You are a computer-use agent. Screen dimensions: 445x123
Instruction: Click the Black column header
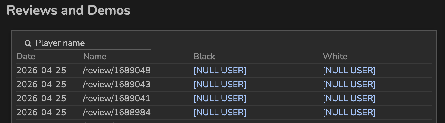pos(204,57)
